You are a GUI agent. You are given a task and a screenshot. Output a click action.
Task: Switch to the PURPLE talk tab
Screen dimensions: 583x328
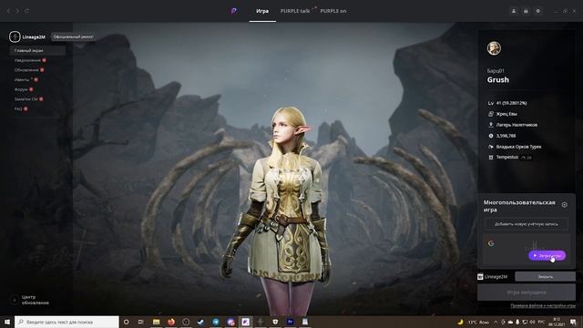[295, 11]
